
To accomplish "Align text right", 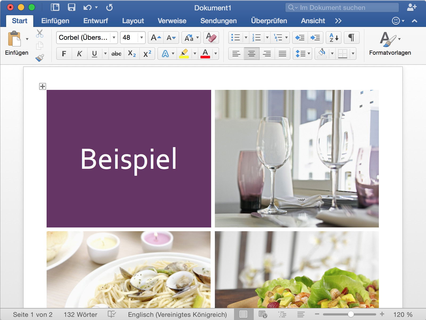I will 267,54.
